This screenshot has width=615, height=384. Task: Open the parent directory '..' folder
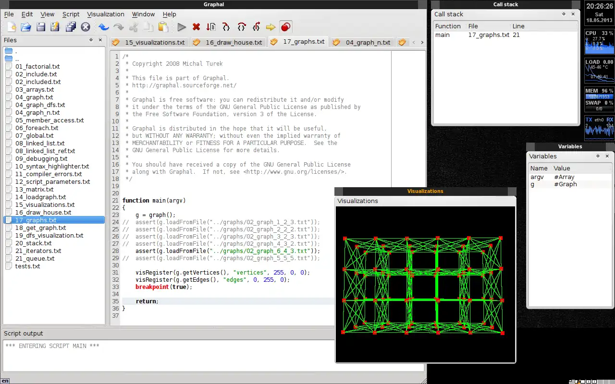[17, 59]
